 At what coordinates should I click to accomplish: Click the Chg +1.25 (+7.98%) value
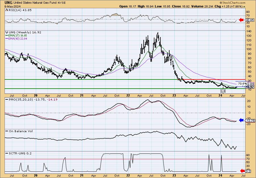229,6
